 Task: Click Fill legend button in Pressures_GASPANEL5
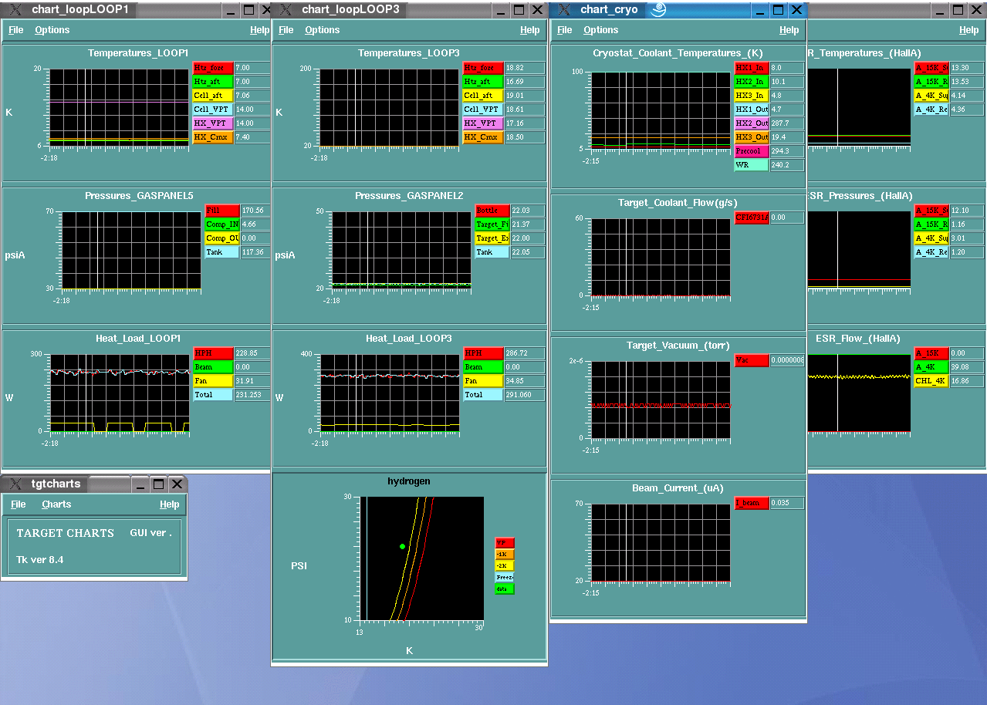click(x=223, y=211)
